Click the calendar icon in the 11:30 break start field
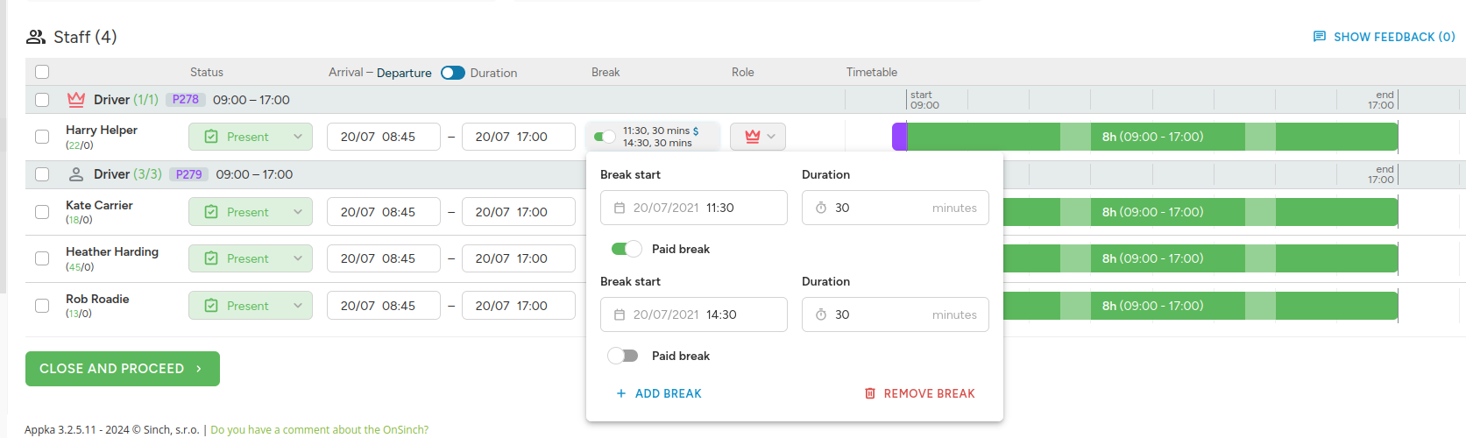Viewport: 1466px width, 438px height. point(620,208)
